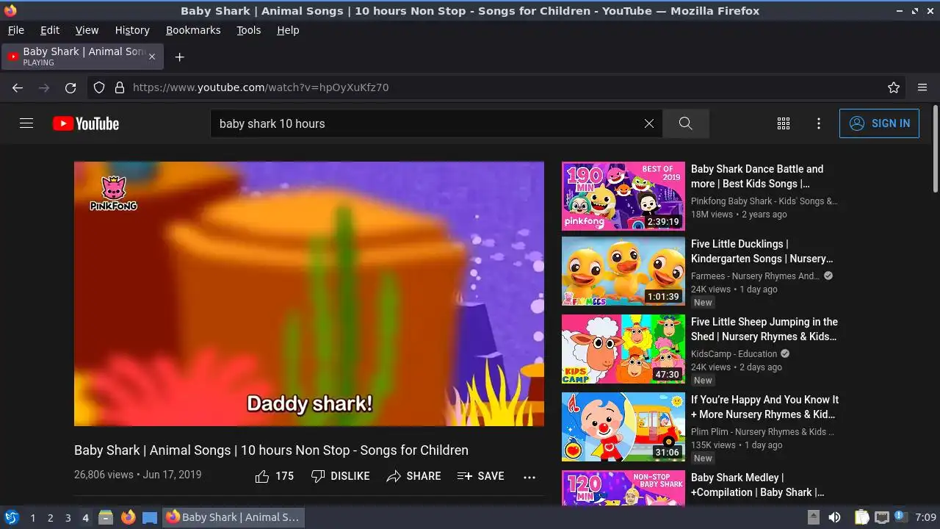Close the Baby Shark tab
This screenshot has height=529, width=940.
coord(152,57)
